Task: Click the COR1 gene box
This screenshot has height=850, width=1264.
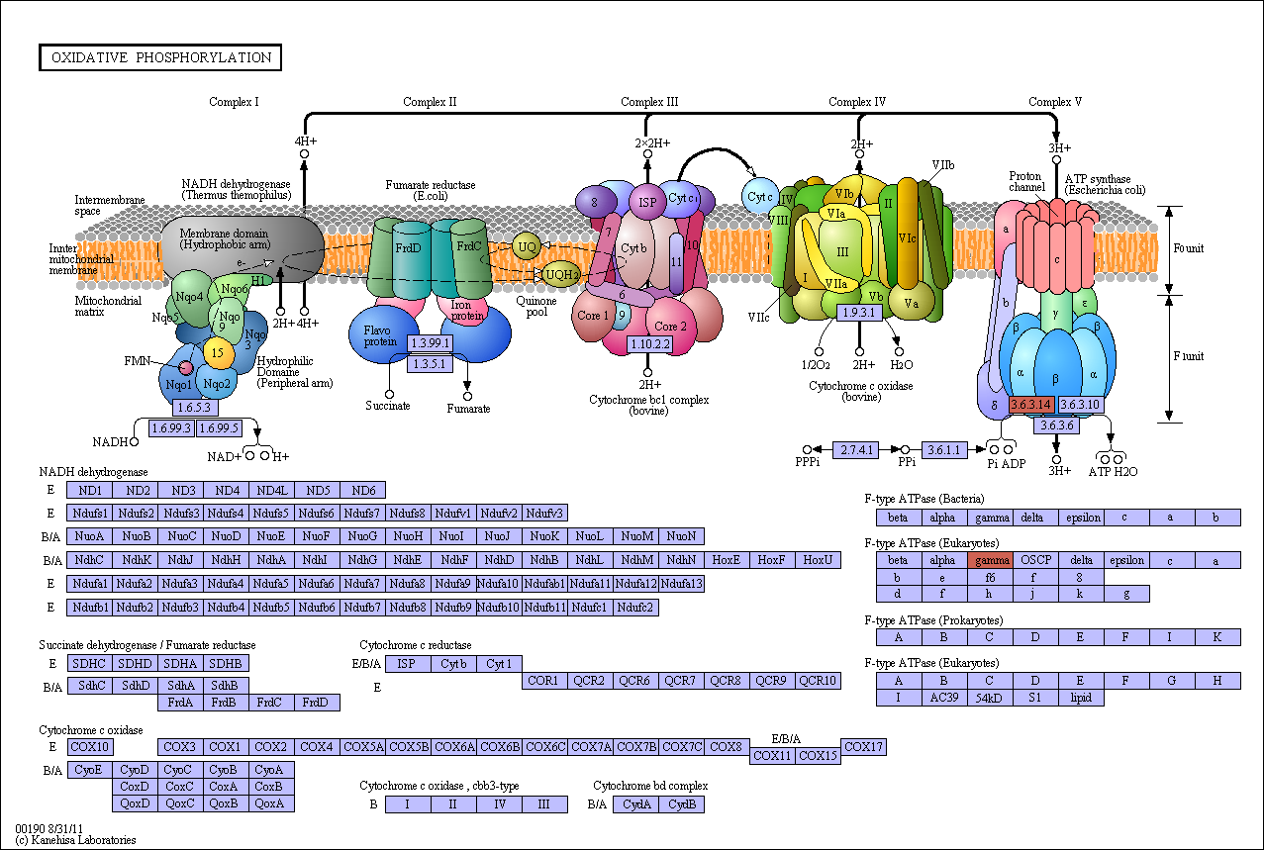Action: (544, 680)
